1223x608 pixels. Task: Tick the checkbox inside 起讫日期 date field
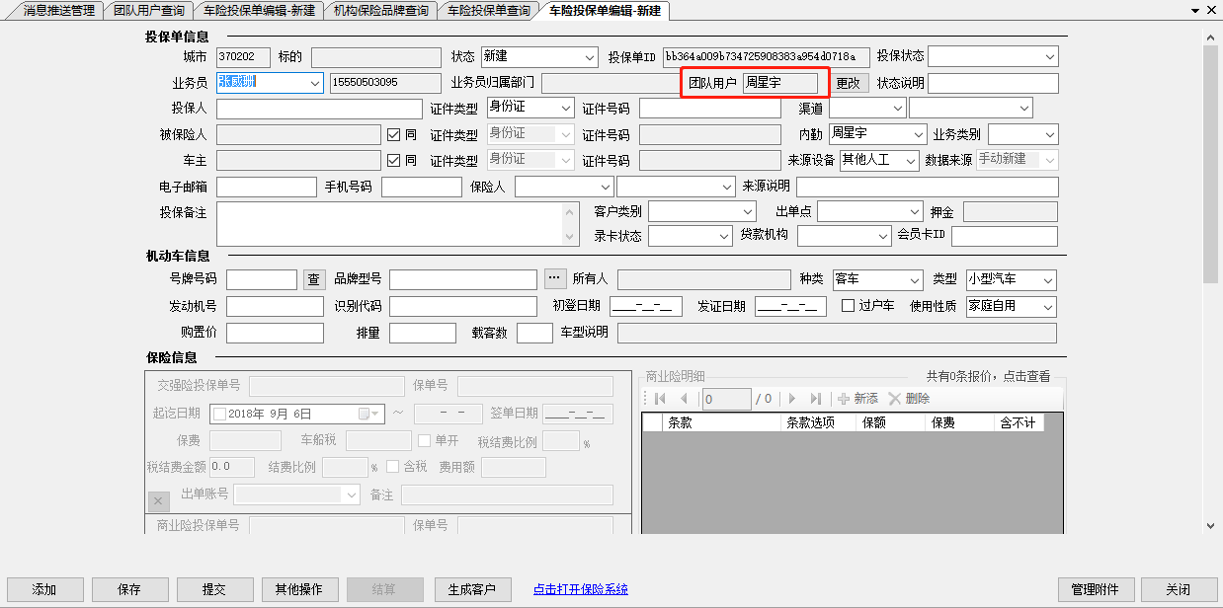[219, 415]
